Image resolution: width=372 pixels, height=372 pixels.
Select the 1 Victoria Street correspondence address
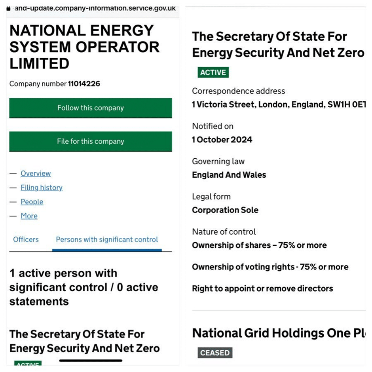click(x=279, y=104)
